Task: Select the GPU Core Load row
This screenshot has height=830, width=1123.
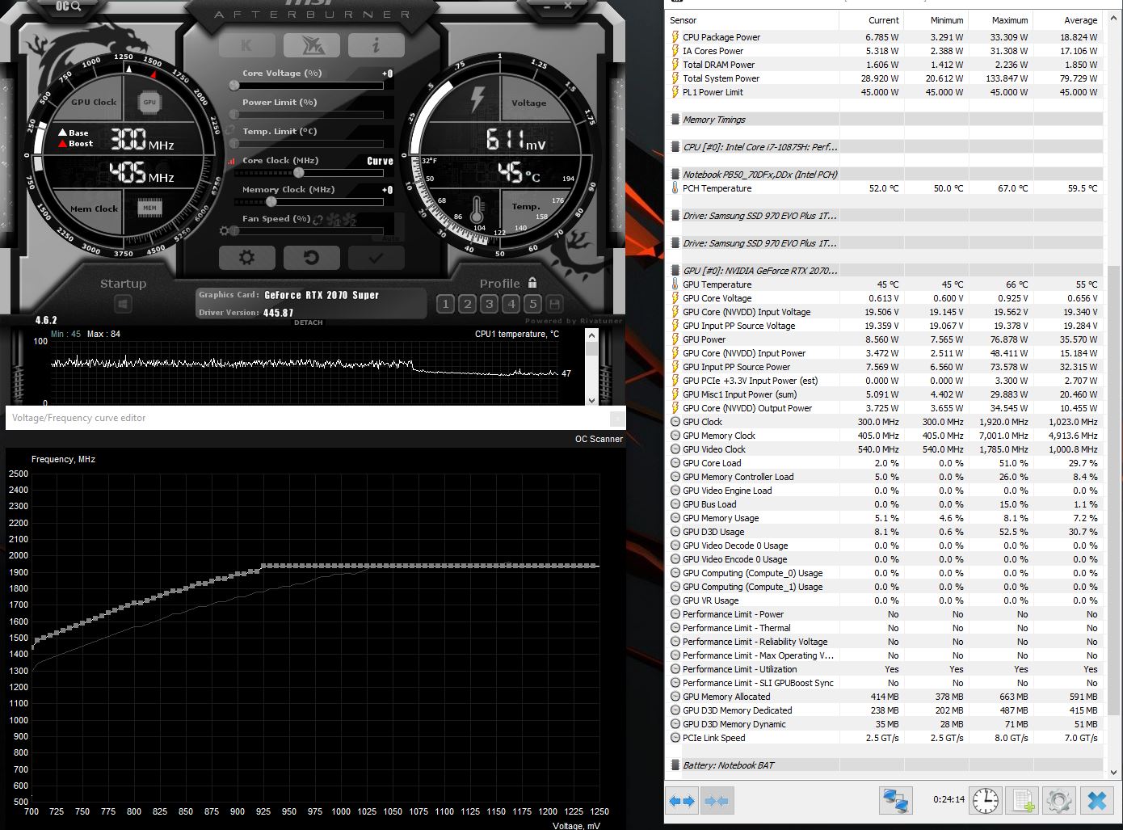Action: [x=885, y=463]
